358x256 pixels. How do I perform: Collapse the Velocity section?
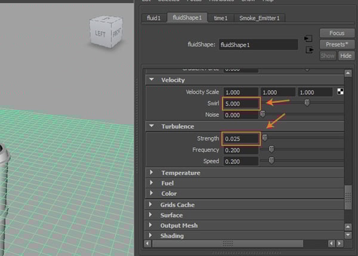[152, 80]
